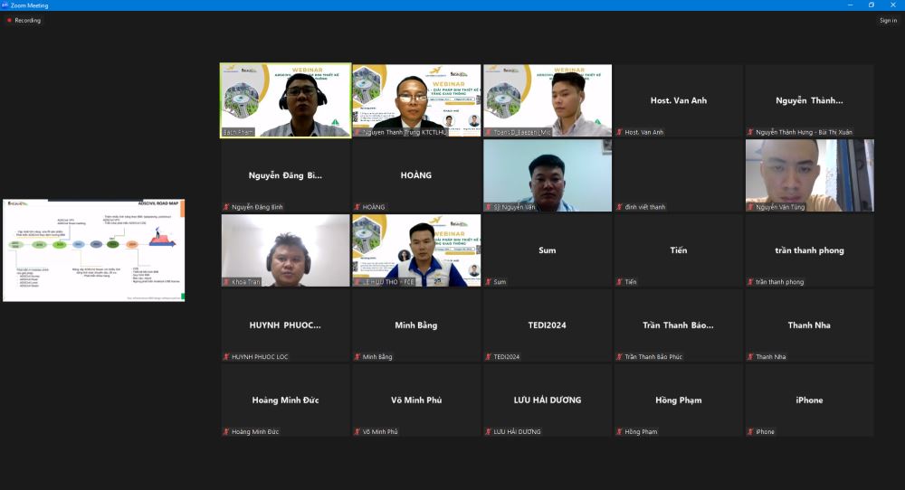Click muted mic icon for TEDI2024

489,357
